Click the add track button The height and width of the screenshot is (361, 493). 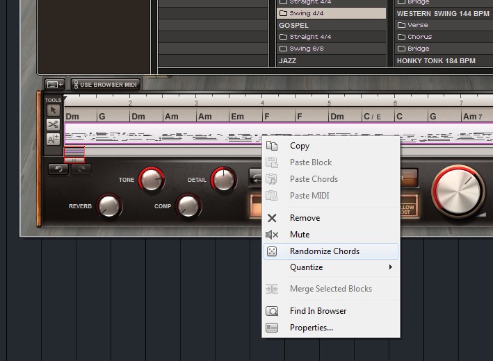pos(55,85)
